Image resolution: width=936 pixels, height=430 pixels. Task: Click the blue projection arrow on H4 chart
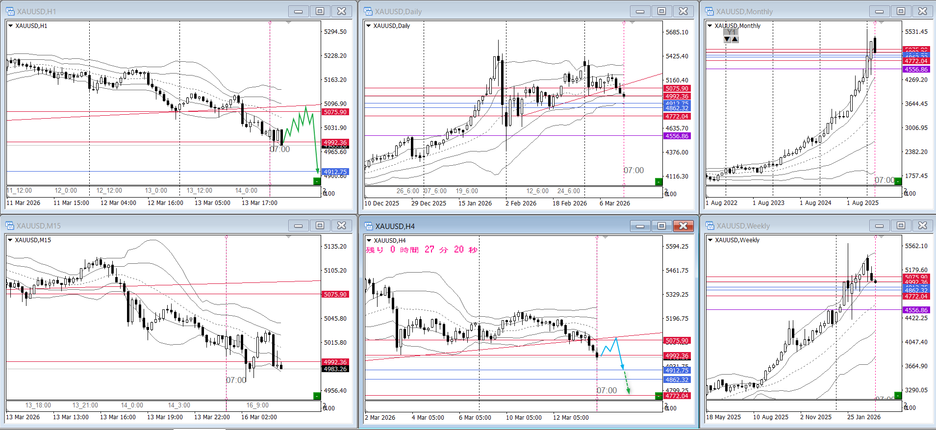click(622, 366)
